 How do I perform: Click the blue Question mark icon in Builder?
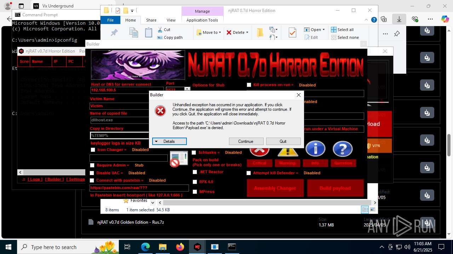(x=343, y=149)
